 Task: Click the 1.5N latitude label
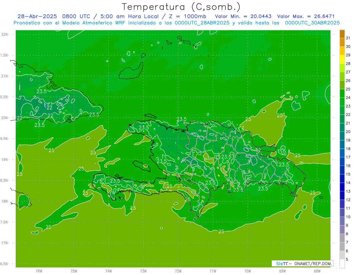[x=4, y=55]
